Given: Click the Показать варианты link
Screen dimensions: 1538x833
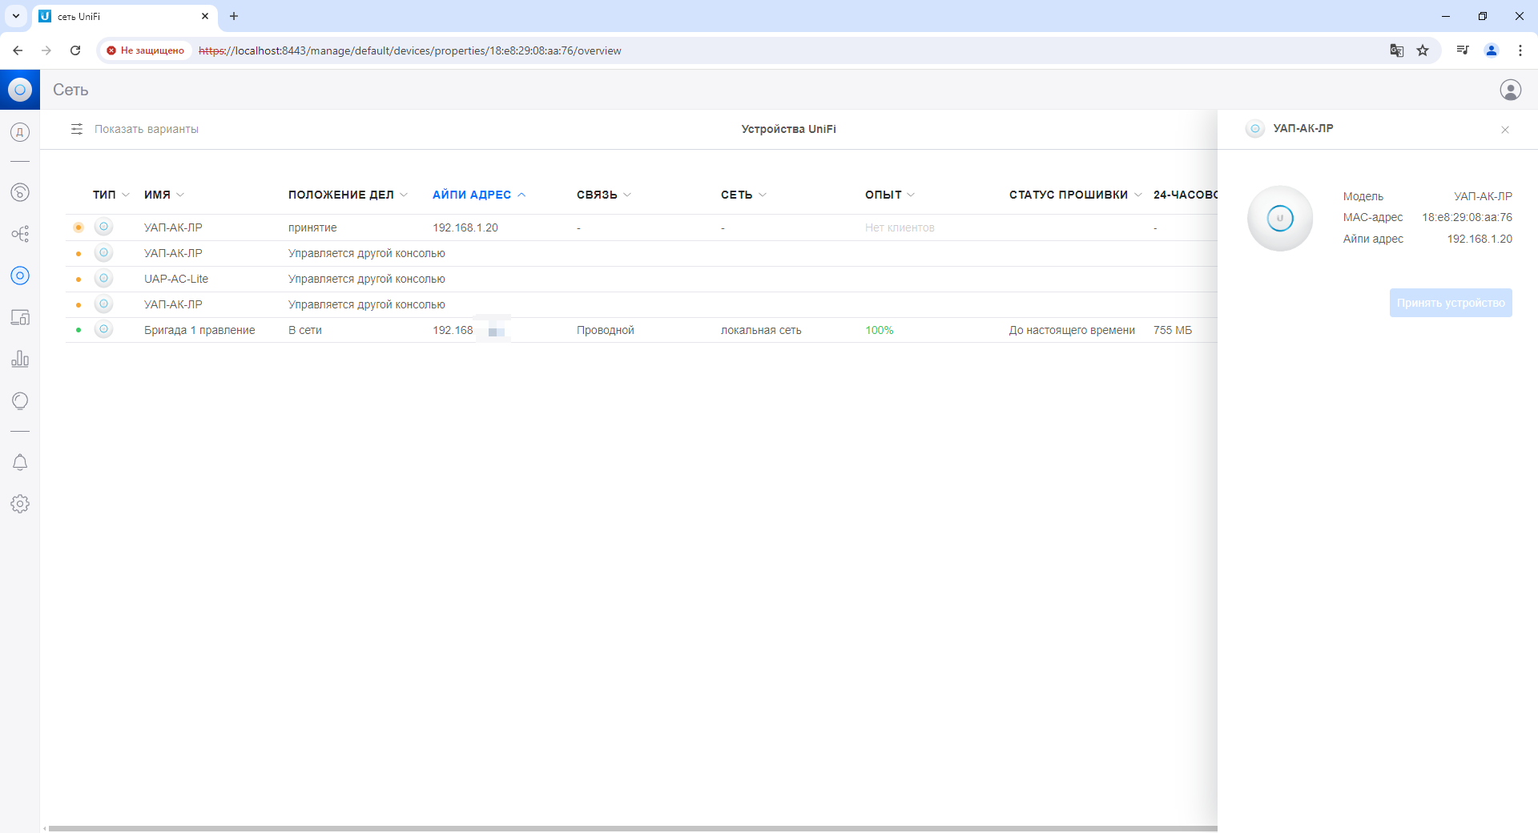Looking at the screenshot, I should click(x=147, y=129).
